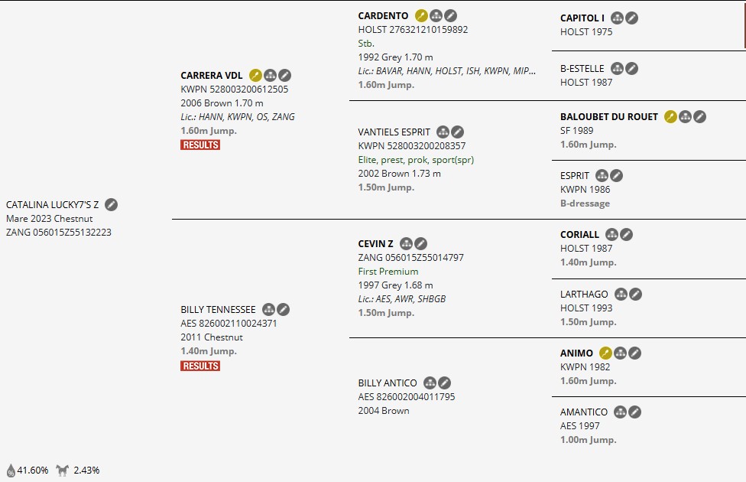
Task: Go to the Baloubet du Rouet name link
Action: (x=608, y=116)
